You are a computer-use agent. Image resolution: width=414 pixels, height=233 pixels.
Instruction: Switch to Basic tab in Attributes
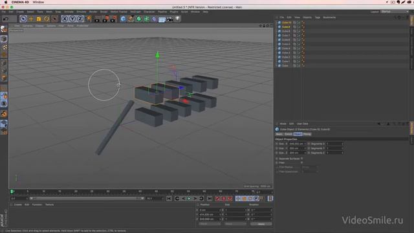pos(279,134)
